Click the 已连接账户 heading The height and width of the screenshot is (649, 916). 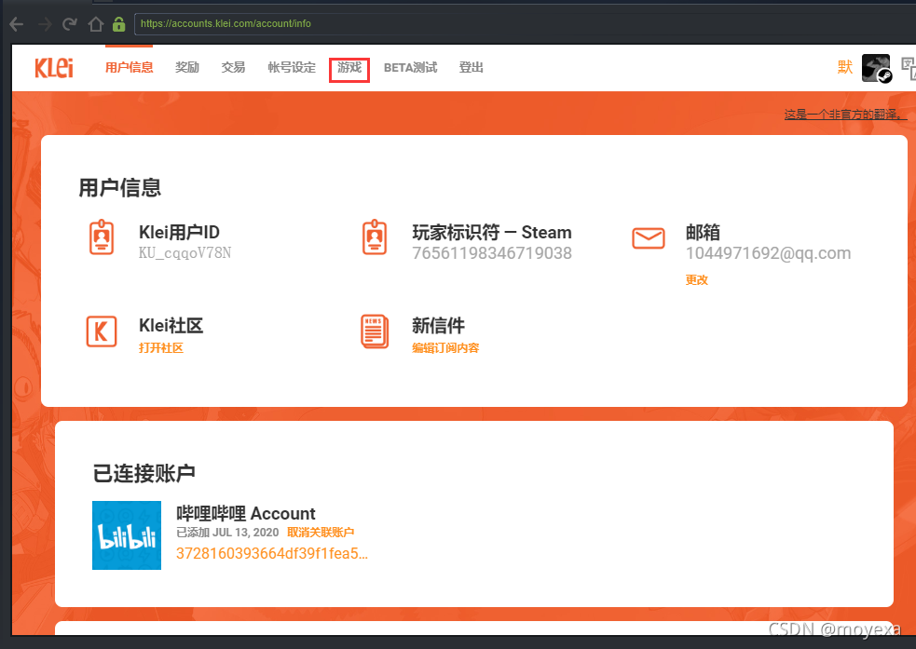pos(144,473)
